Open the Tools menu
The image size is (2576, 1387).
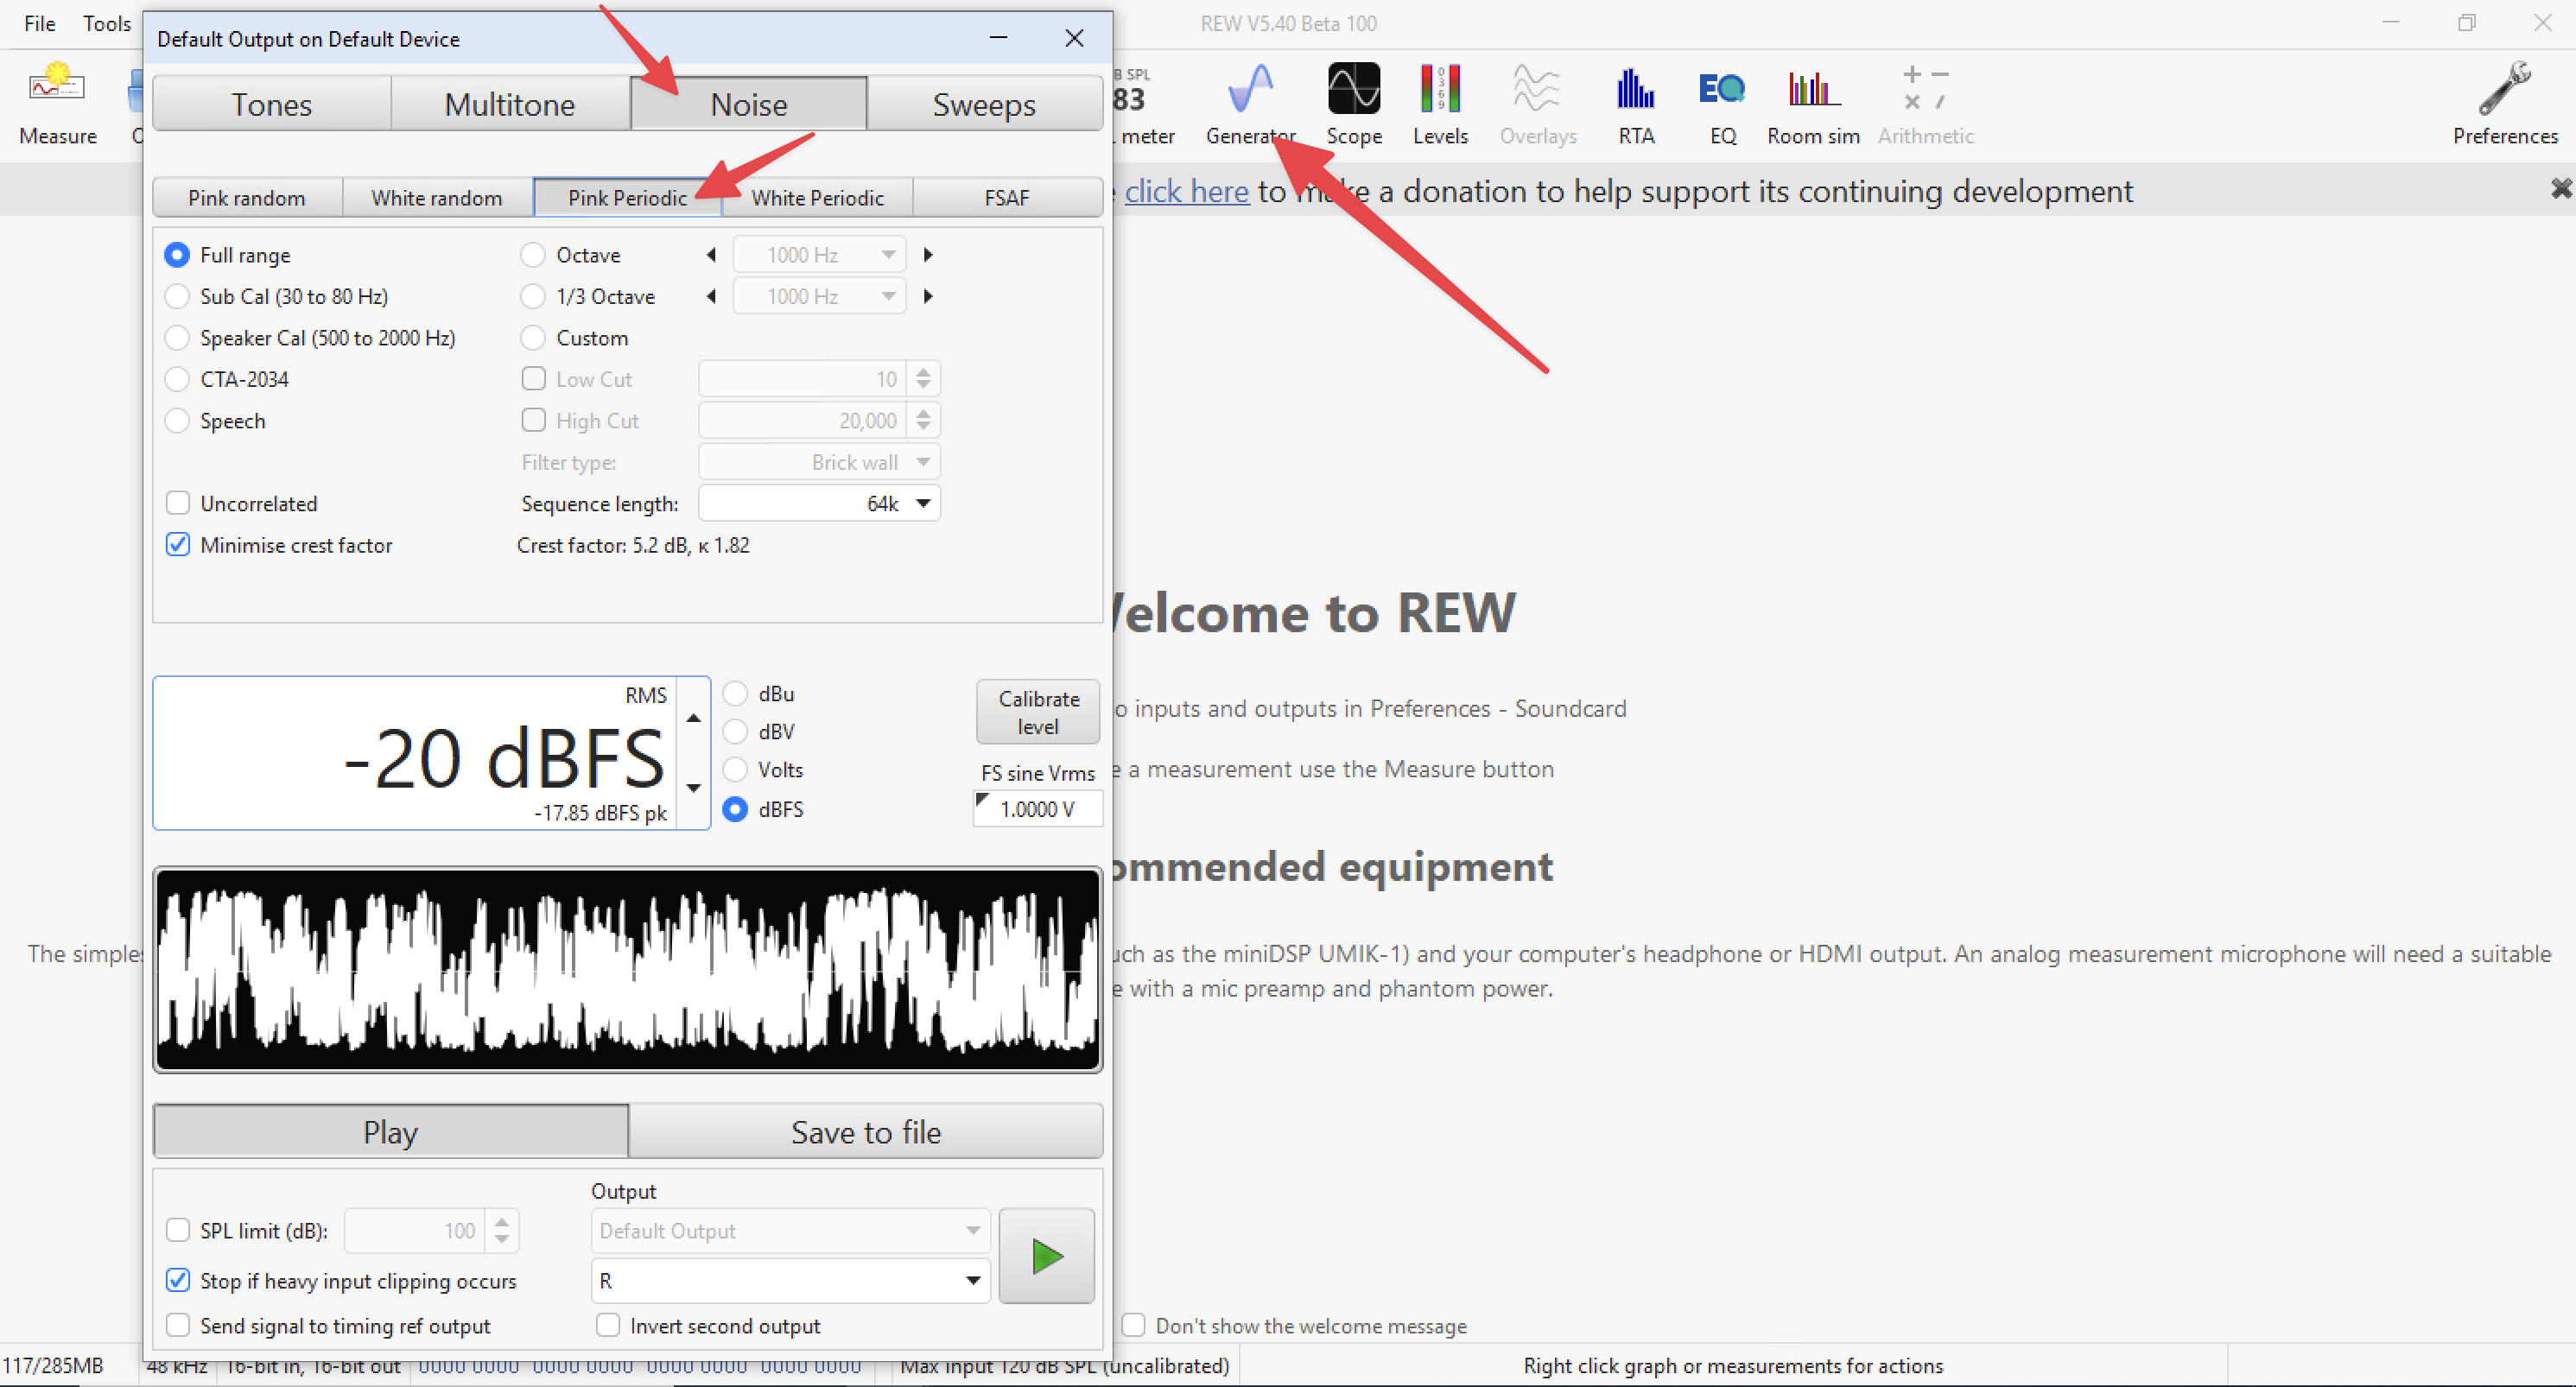(x=106, y=23)
